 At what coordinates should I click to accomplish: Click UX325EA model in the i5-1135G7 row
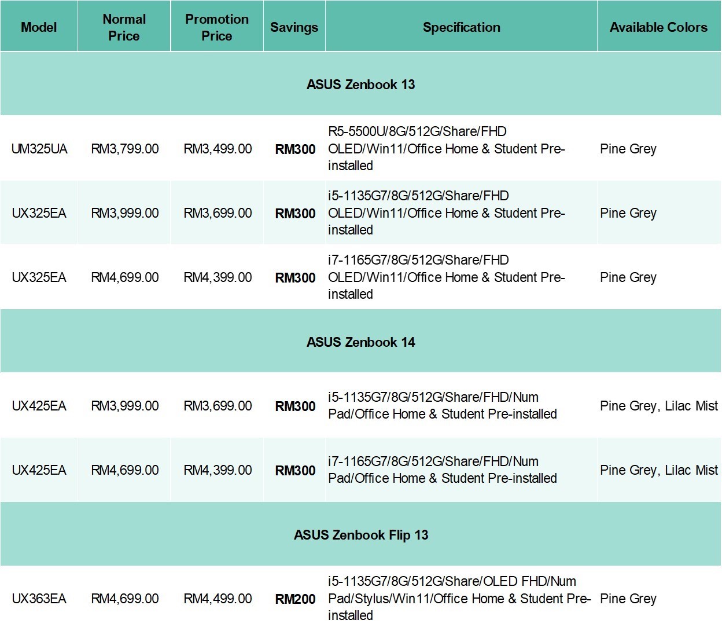tap(39, 213)
